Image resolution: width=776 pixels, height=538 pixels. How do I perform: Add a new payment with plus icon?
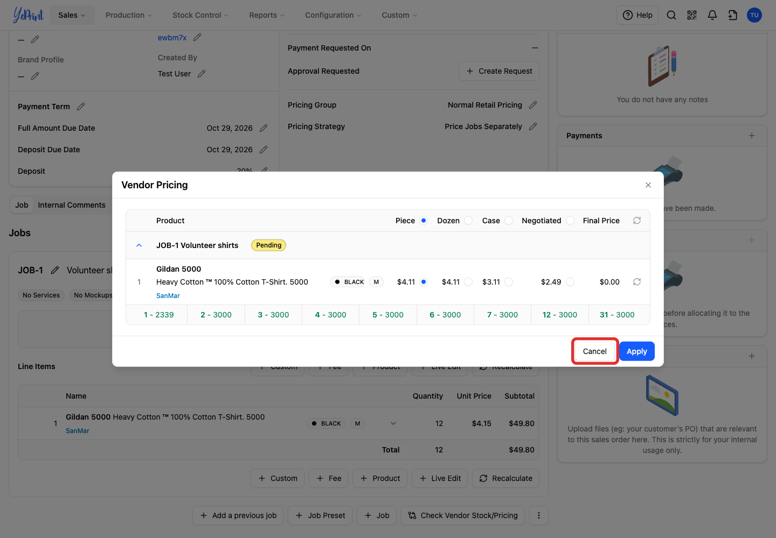tap(752, 136)
